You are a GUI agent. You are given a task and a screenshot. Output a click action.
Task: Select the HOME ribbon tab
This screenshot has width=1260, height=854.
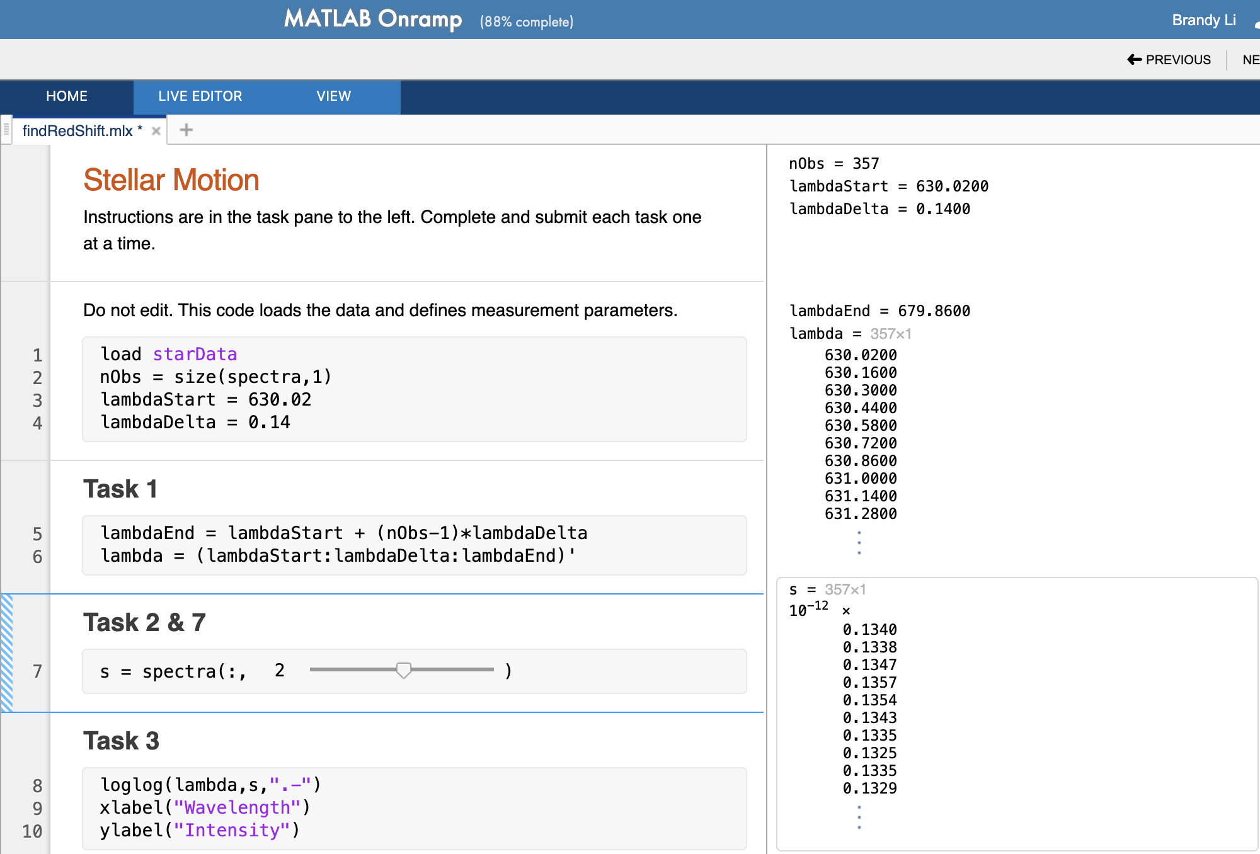click(x=66, y=96)
